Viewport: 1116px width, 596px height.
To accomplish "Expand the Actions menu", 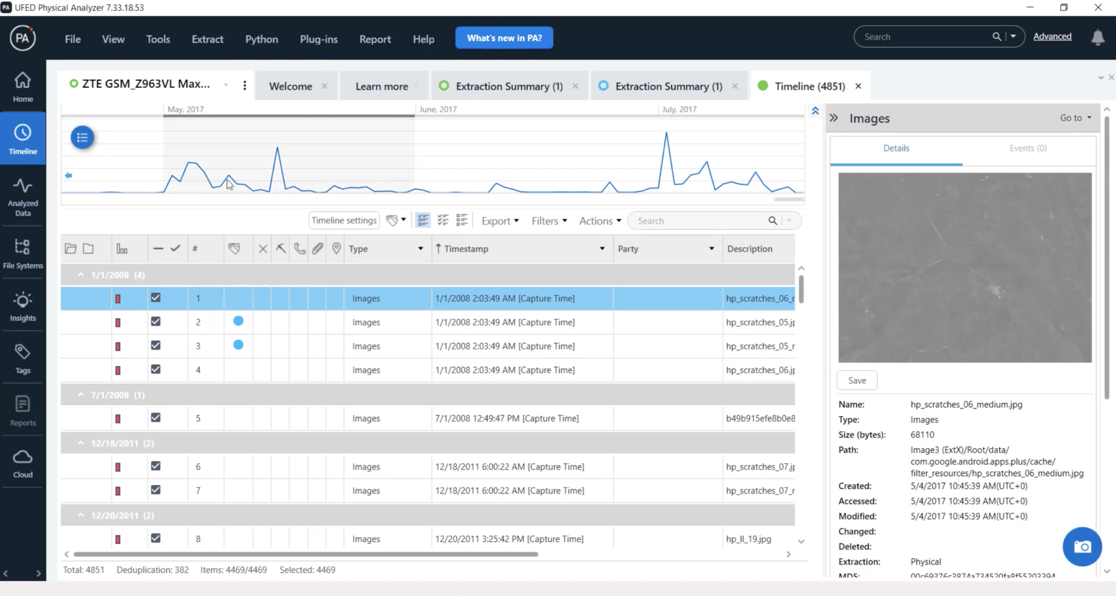I will point(598,220).
